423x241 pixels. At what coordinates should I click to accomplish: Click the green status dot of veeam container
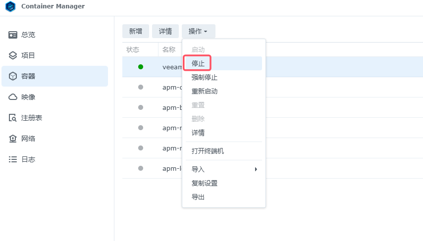141,67
